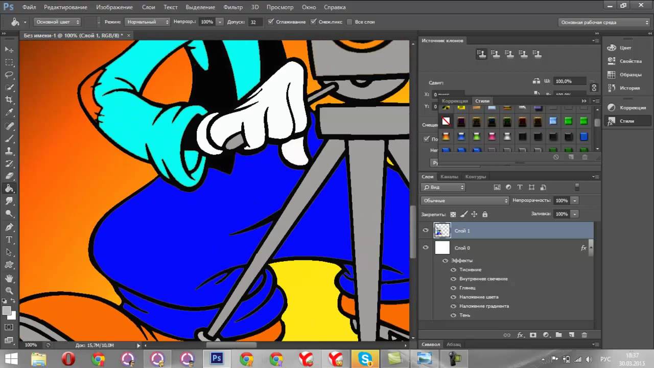The image size is (654, 368).
Task: Switch to the Каналы tab
Action: (x=449, y=177)
